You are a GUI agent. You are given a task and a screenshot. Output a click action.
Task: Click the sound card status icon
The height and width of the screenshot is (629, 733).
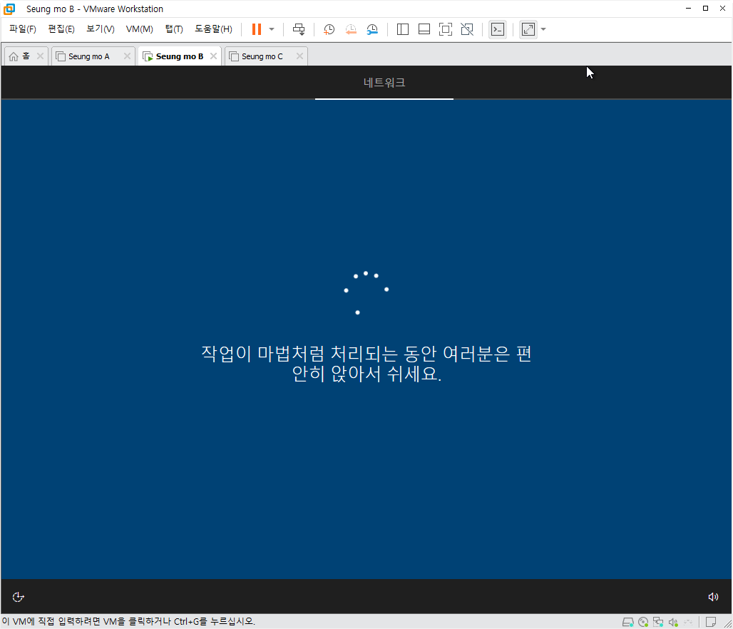coord(673,622)
